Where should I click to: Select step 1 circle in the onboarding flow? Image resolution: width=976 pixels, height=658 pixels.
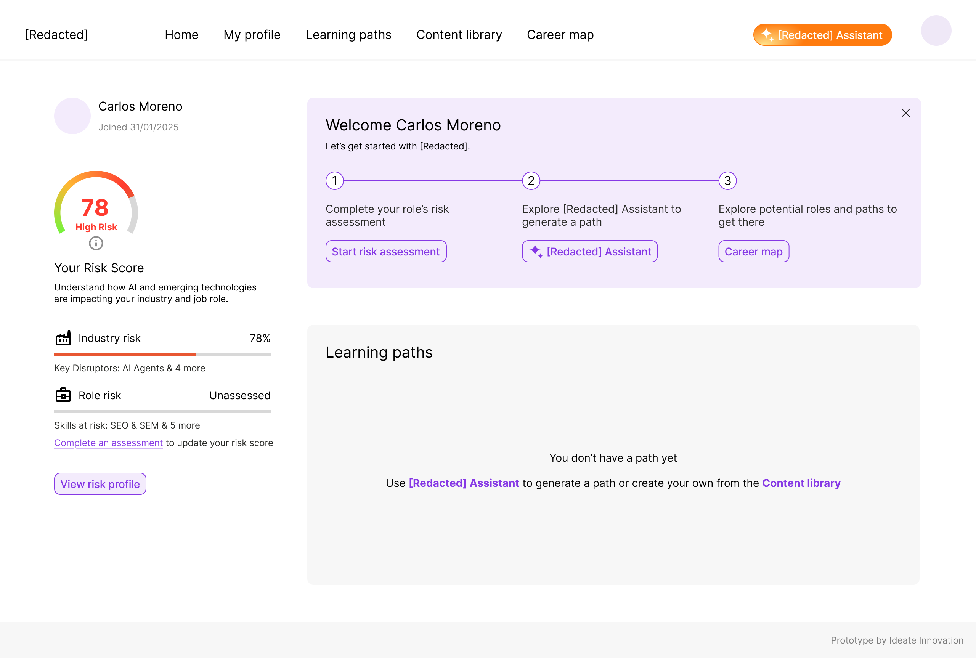coord(334,181)
